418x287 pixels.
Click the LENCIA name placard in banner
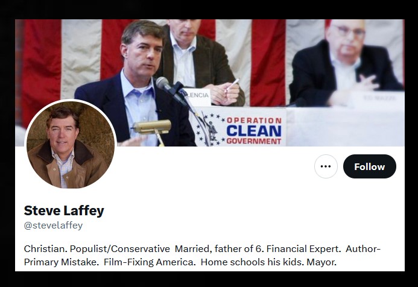tap(198, 96)
